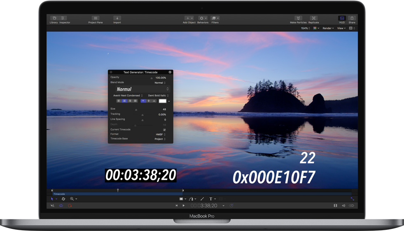The height and width of the screenshot is (231, 404).
Task: Open the Format HMSF dropdown
Action: pos(160,134)
